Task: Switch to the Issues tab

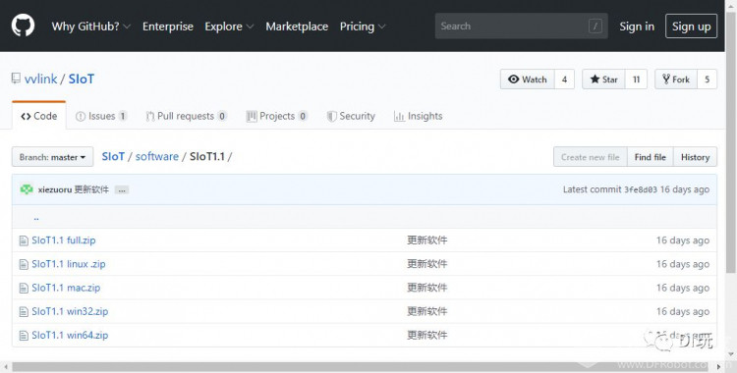Action: pyautogui.click(x=101, y=116)
